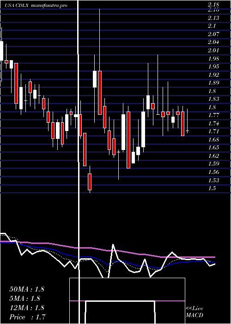Click the 1.53 price axis label
Viewport: 231px width, 324px height.
point(213,180)
